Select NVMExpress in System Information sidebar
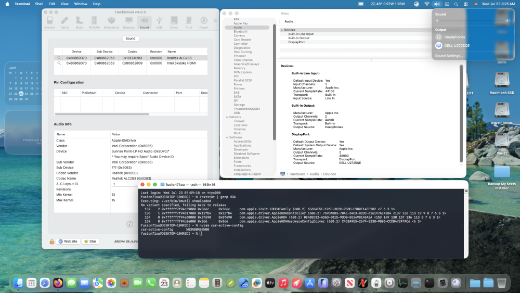This screenshot has width=520, height=293. 242,72
